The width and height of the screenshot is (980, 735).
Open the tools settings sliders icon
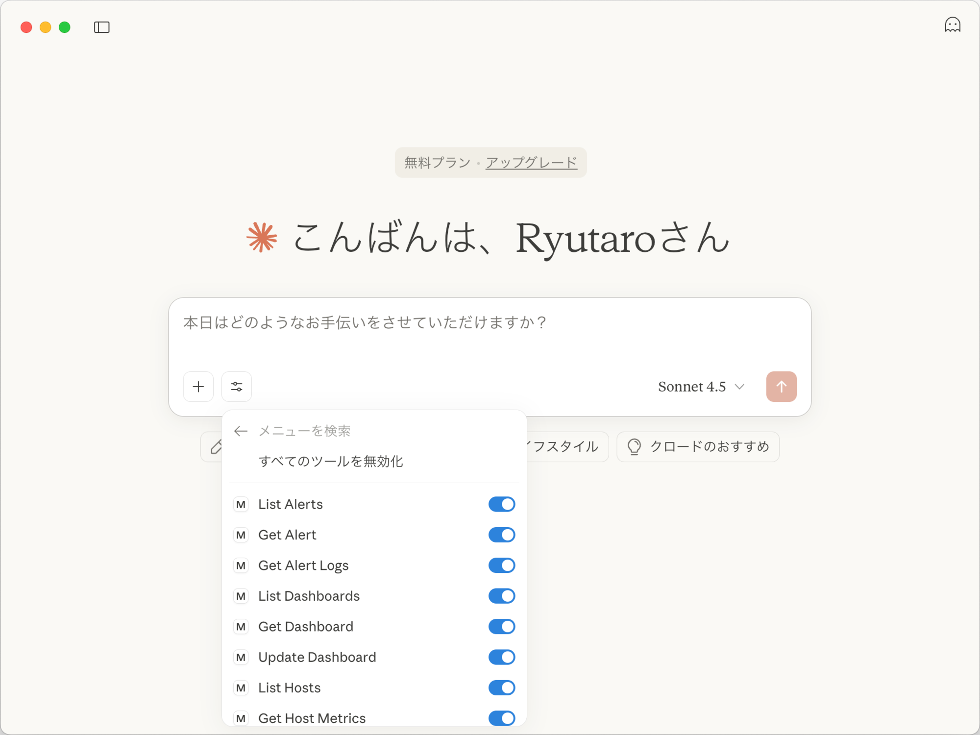coord(237,387)
